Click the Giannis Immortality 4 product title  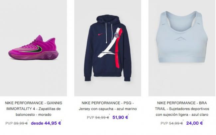[34, 109]
